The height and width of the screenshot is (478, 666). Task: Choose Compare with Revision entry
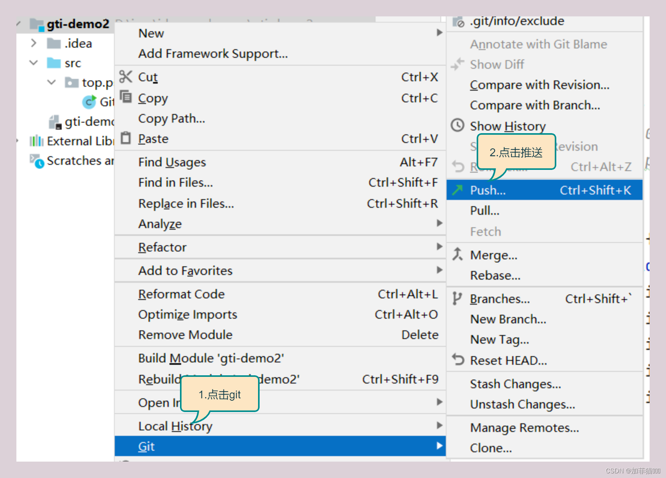545,85
